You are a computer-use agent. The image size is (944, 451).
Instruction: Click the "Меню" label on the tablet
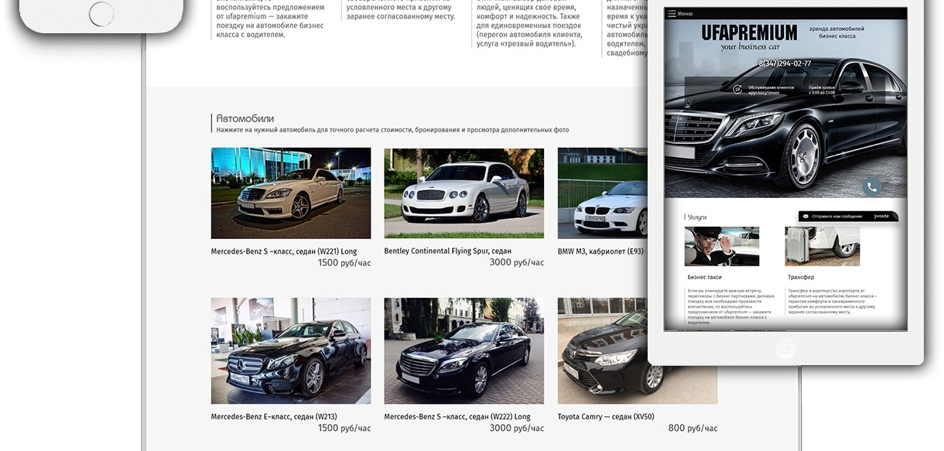[x=685, y=14]
